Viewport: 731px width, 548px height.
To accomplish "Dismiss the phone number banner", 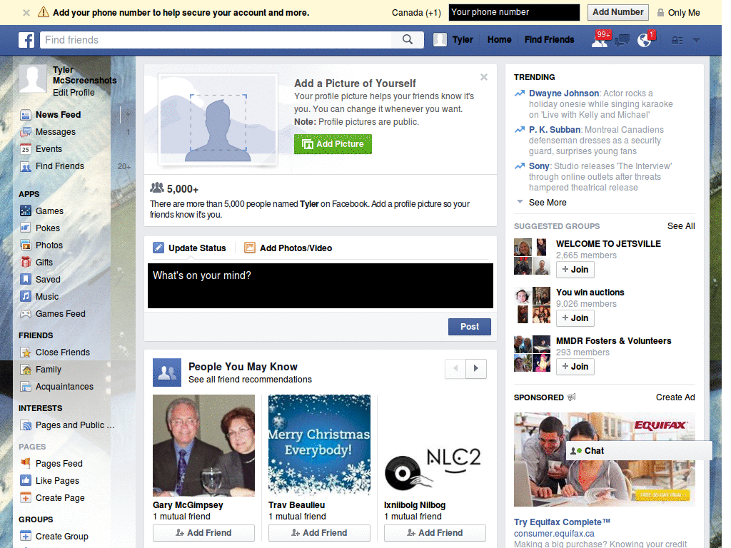I will tap(26, 13).
